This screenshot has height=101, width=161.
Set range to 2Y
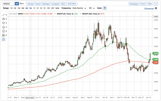tap(38, 8)
